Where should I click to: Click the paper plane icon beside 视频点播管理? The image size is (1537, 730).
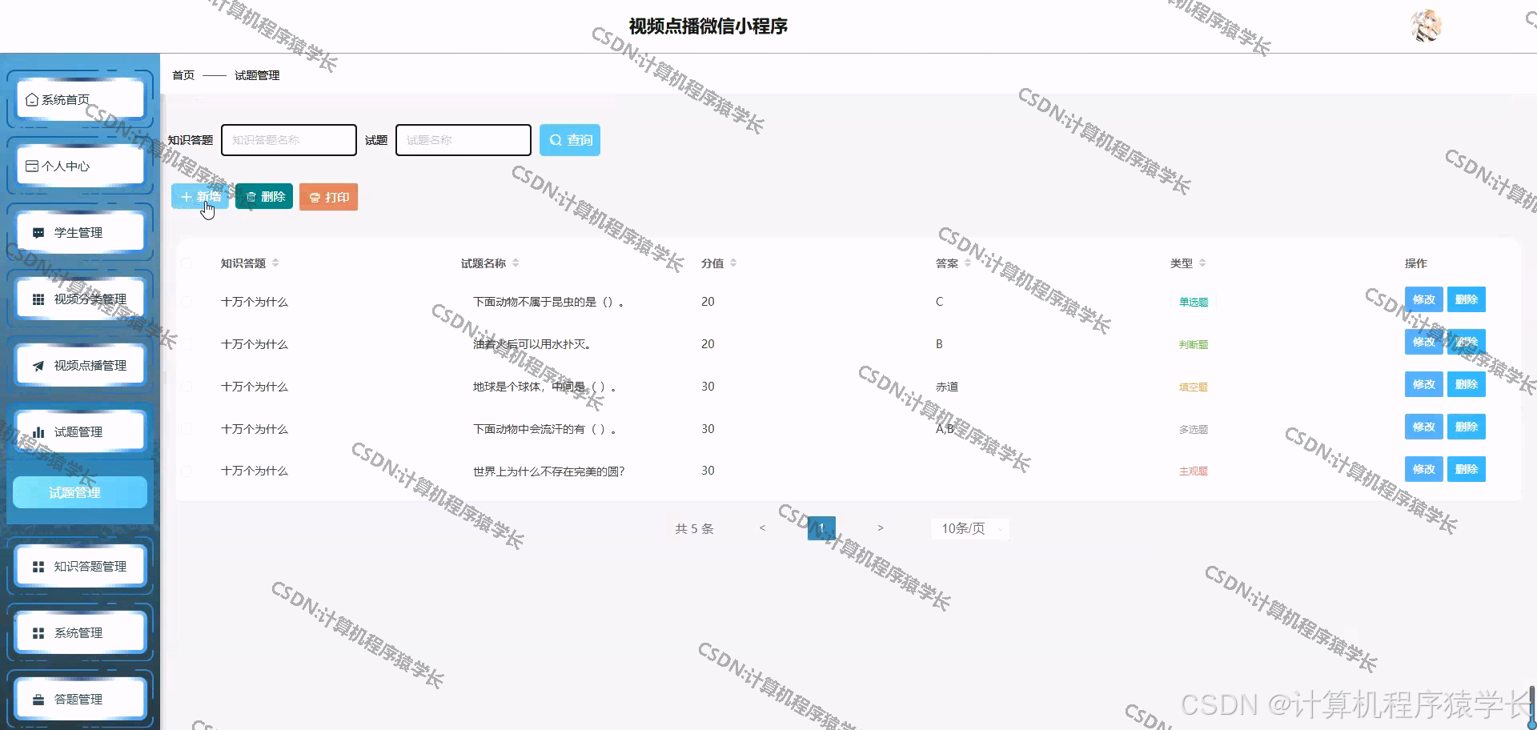click(x=38, y=366)
